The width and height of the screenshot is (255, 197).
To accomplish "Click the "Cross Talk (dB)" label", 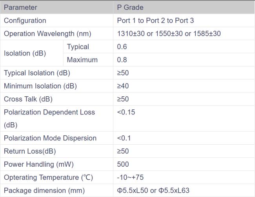I will click(x=28, y=99).
